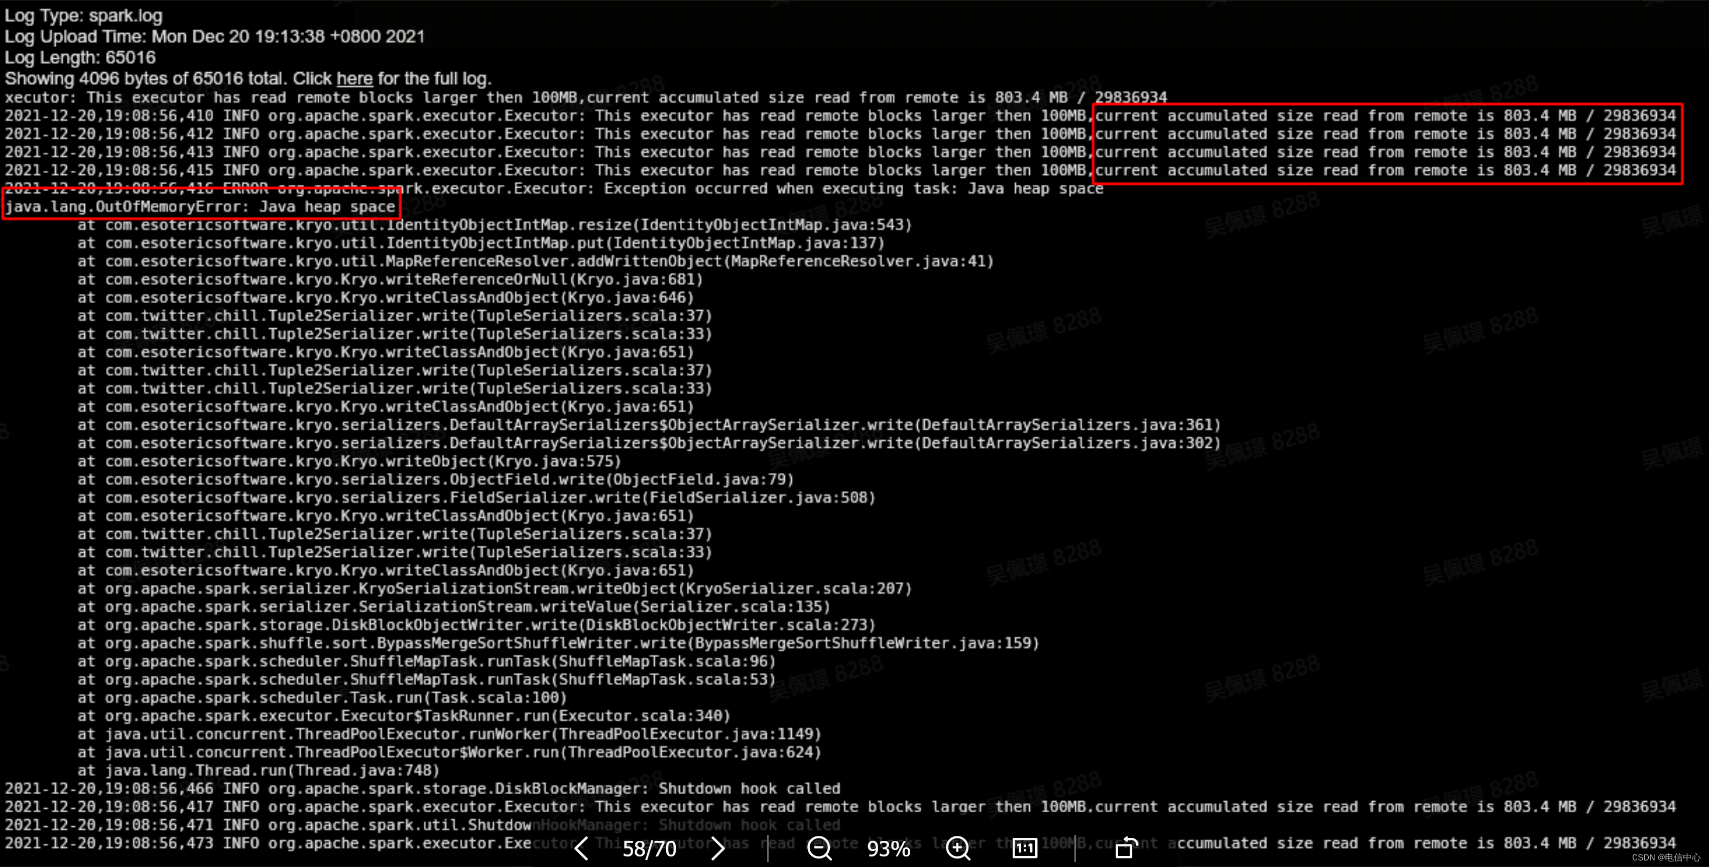Zoom in using the plus magnifier
1709x867 pixels.
(958, 848)
